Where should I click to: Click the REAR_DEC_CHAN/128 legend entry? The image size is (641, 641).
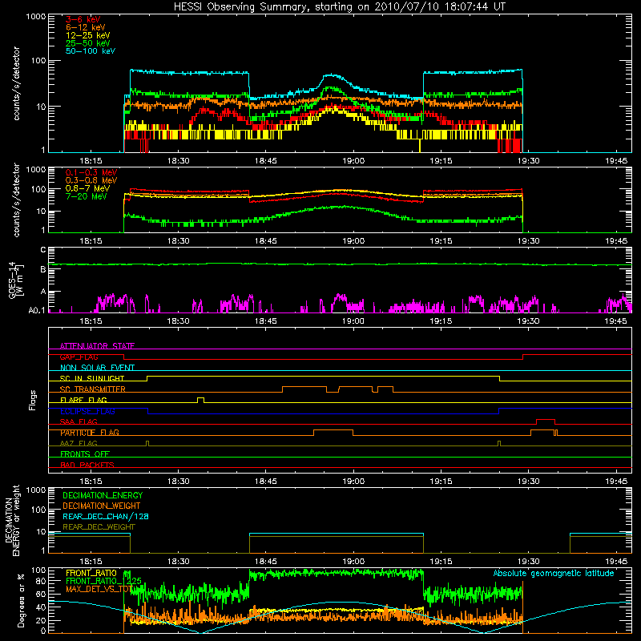[106, 516]
